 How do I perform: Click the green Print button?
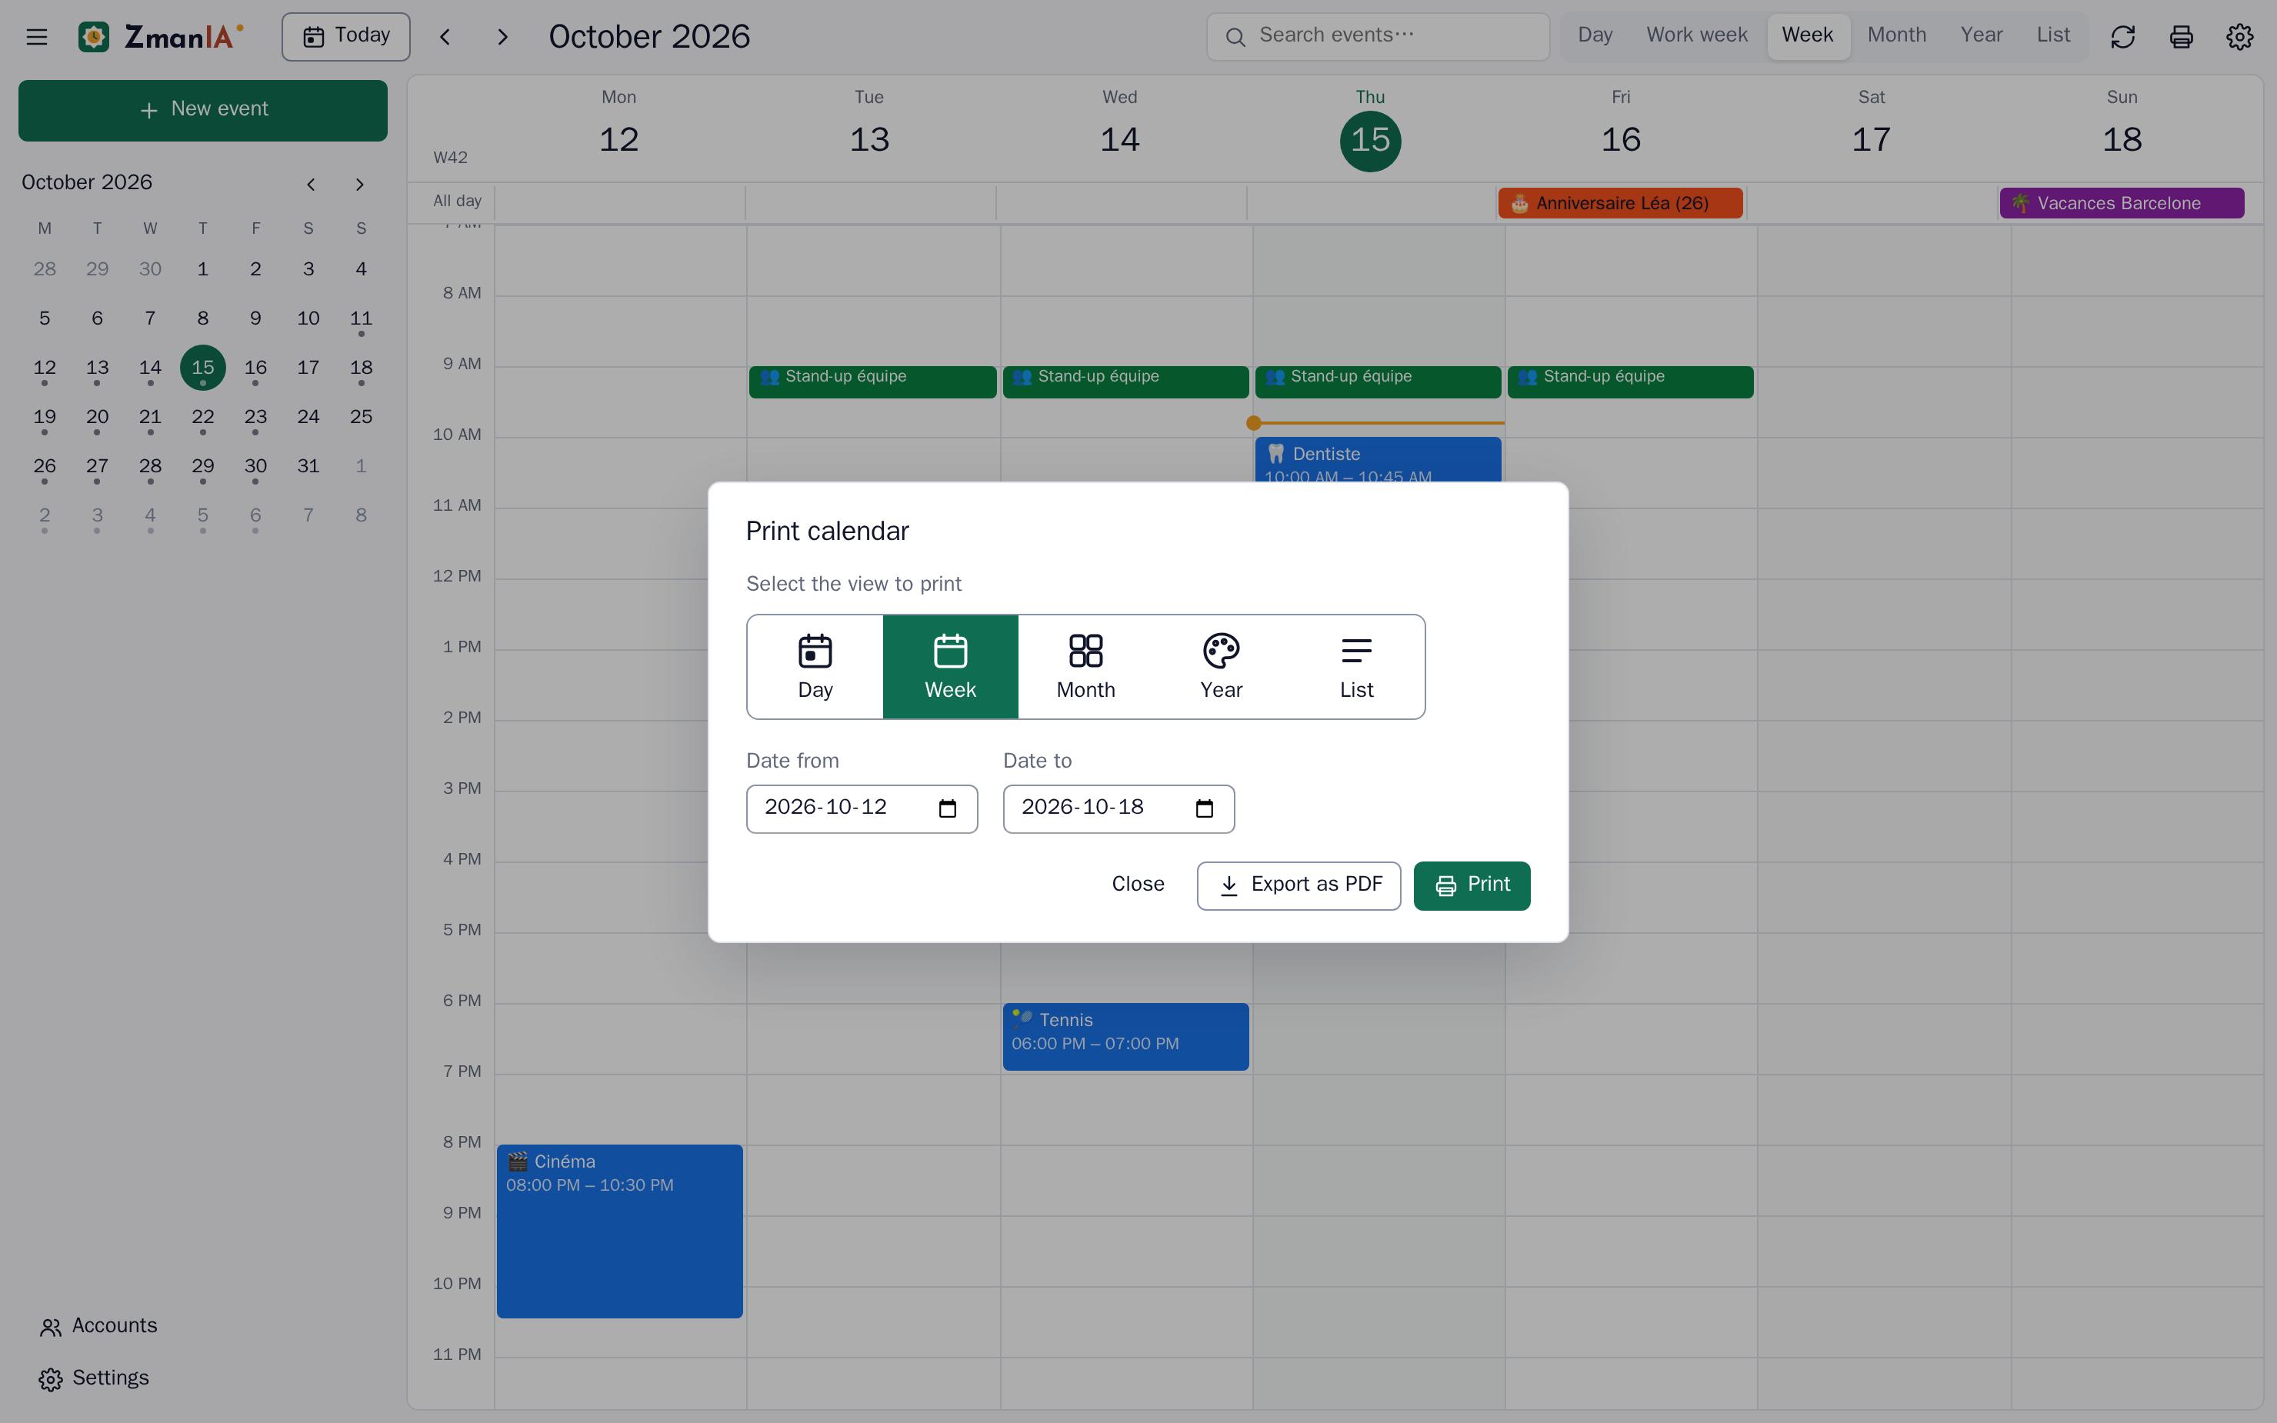coord(1472,885)
